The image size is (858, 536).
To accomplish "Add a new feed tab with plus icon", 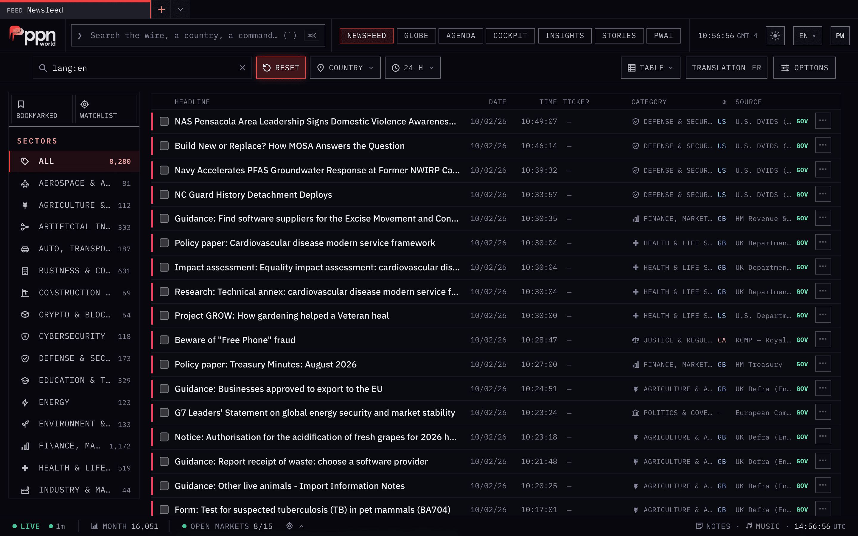I will [x=161, y=10].
